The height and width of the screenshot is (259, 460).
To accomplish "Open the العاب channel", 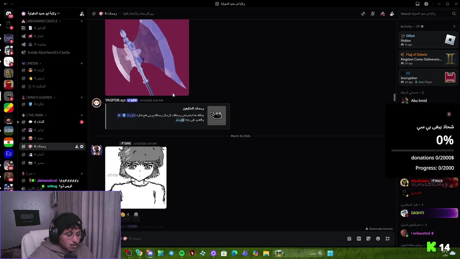I will click(x=52, y=155).
